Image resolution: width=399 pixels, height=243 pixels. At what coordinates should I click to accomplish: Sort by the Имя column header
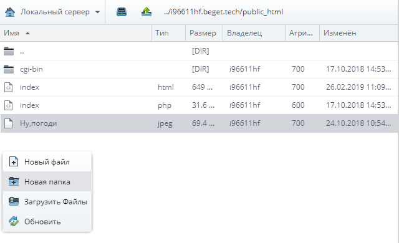pos(75,33)
